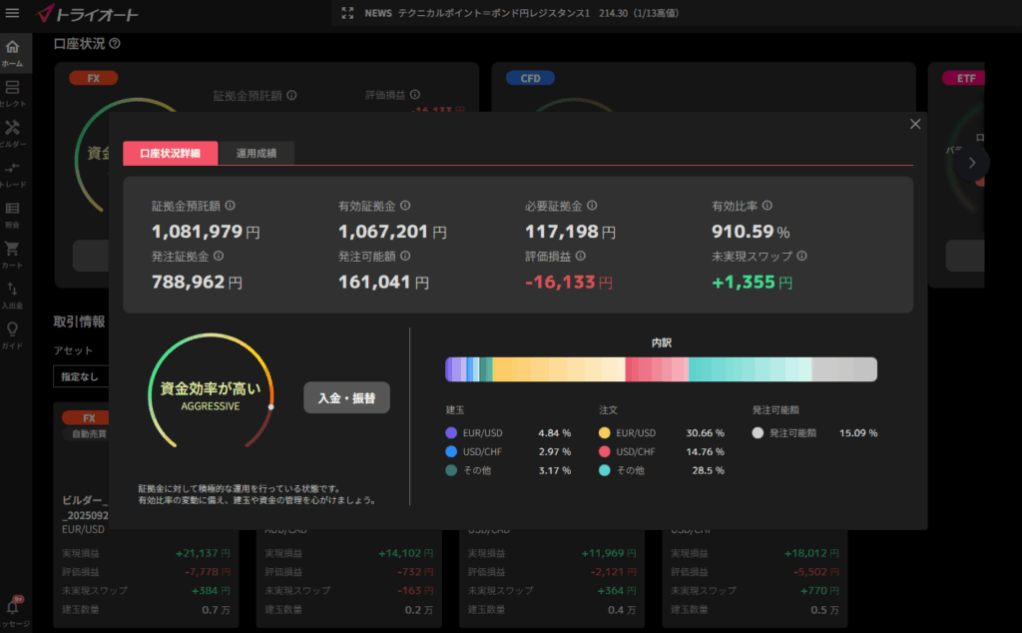Screen dimensions: 1022x633
Task: Select the 口座状況詳細 tab
Action: 170,153
